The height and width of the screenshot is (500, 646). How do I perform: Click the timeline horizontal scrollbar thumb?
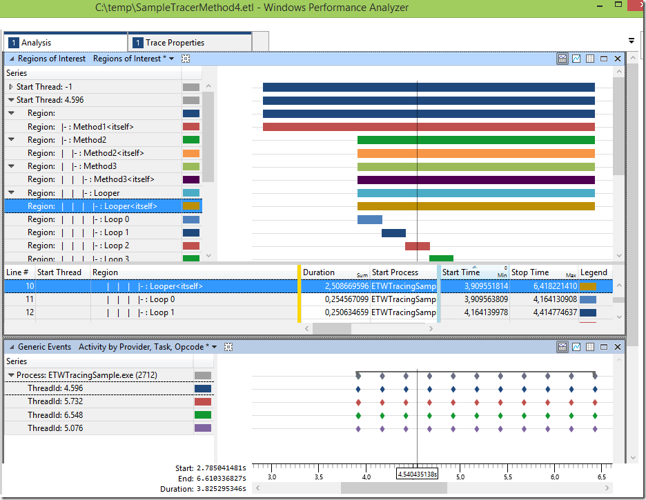[x=394, y=488]
